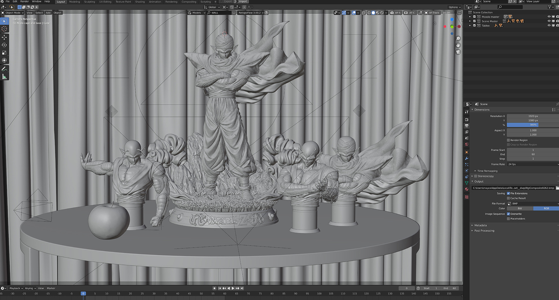The height and width of the screenshot is (300, 559).
Task: Adjust the resolution percentage 300% slider
Action: pos(533,125)
